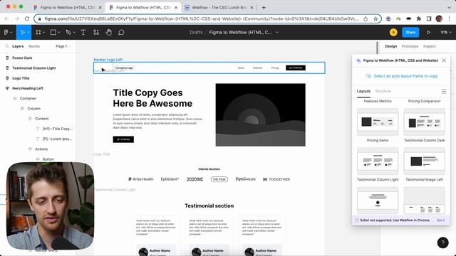Switch to the Layers tab
The image size is (456, 256).
click(x=18, y=46)
